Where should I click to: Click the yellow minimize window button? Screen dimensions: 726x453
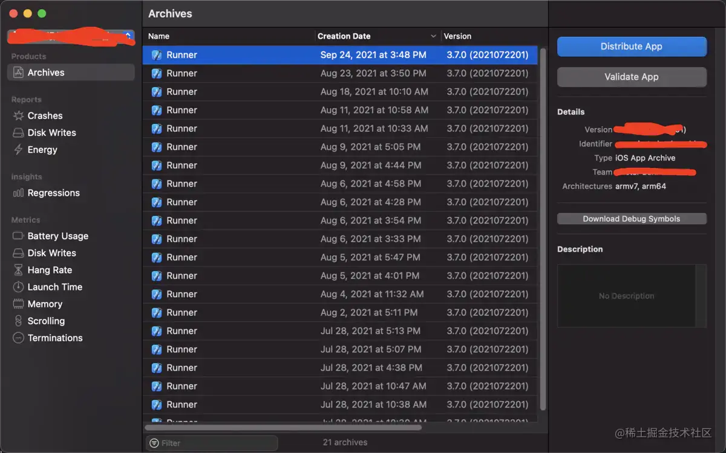28,13
